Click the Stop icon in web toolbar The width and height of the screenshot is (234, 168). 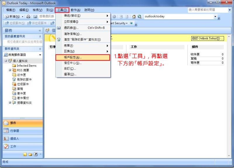click(121, 17)
